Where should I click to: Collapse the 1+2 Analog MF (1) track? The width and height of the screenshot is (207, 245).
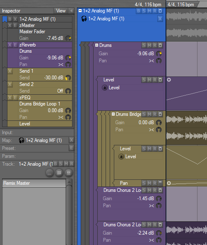tap(80, 11)
